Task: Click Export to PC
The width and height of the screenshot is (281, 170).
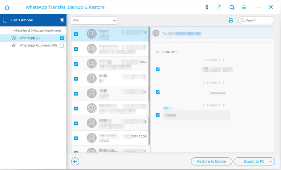Action: pos(254,162)
